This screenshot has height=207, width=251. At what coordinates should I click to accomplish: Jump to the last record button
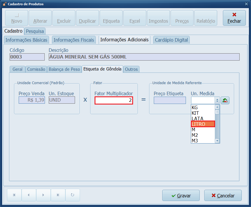click(58, 195)
